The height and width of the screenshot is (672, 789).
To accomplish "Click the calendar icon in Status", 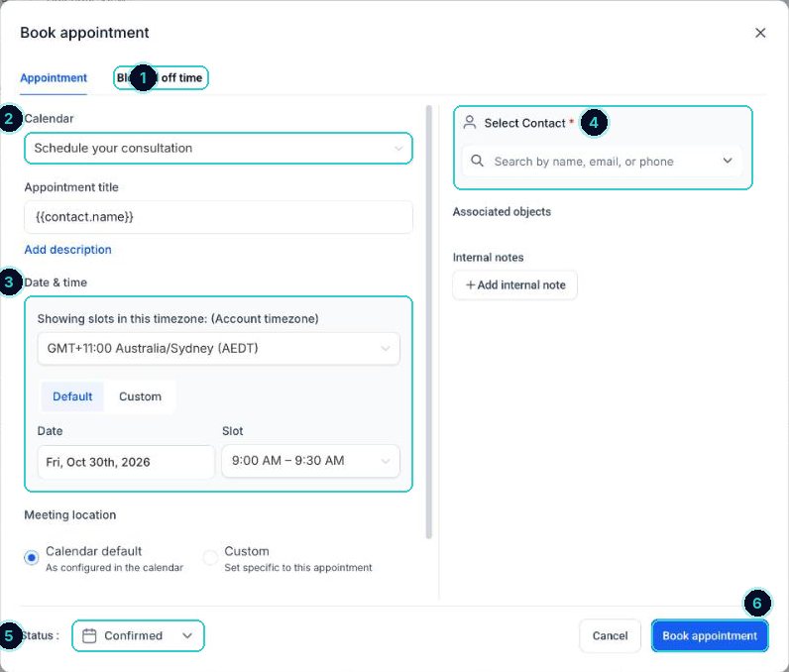I will pos(89,635).
